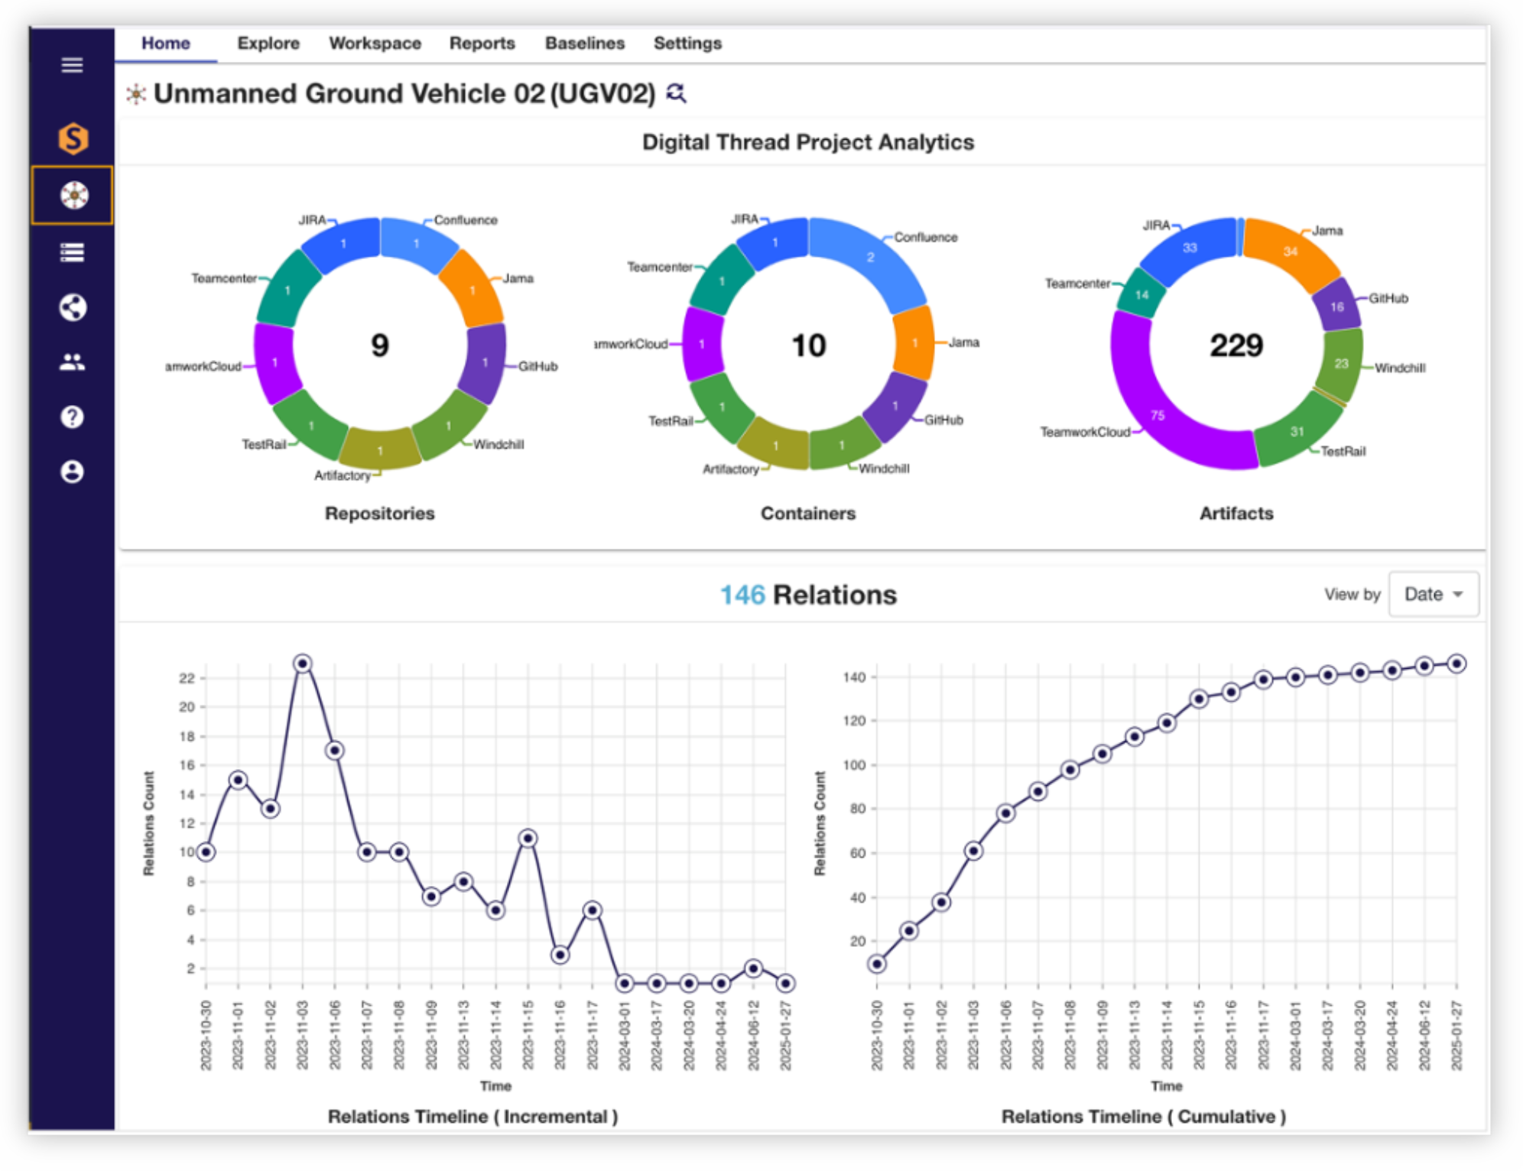Click the share network sidebar icon
The width and height of the screenshot is (1523, 1171).
pos(73,307)
